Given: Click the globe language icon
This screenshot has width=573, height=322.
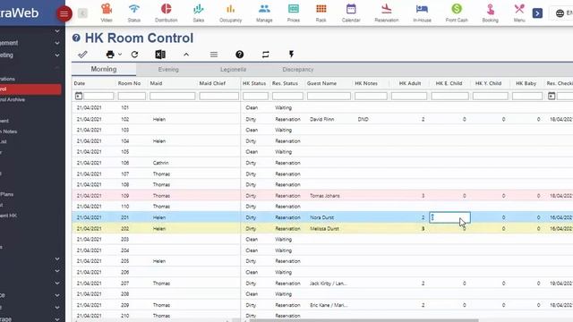Looking at the screenshot, I should tap(560, 13).
